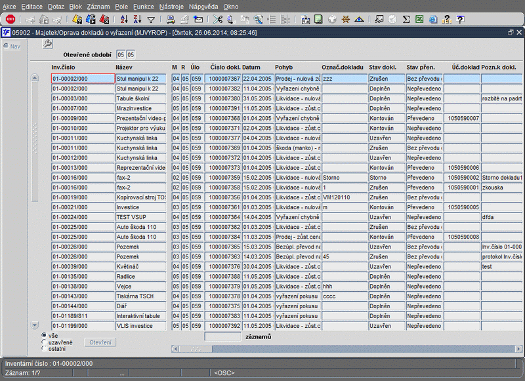Select the 'ostatní' radio button
The image size is (525, 381).
click(x=44, y=348)
